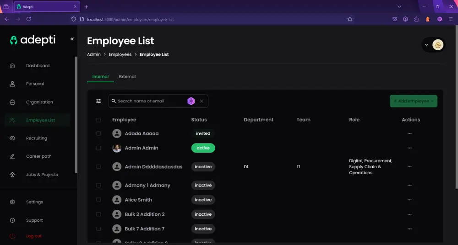458x245 pixels.
Task: Click the adepti logo
Action: tap(33, 40)
